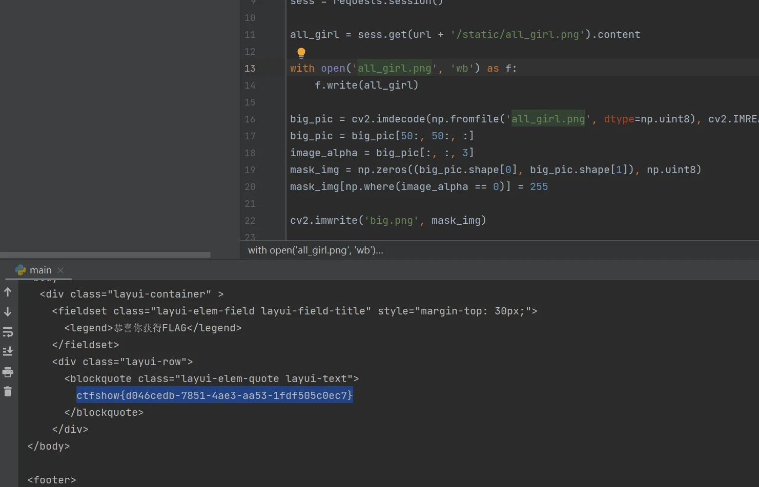The height and width of the screenshot is (487, 759).
Task: Click line number 13 in gutter
Action: 250,69
